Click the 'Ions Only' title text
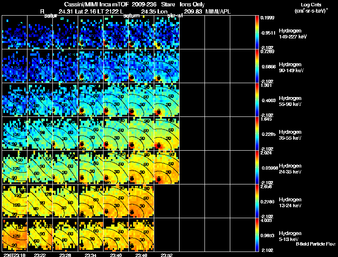The image size is (338, 257). coord(192,5)
